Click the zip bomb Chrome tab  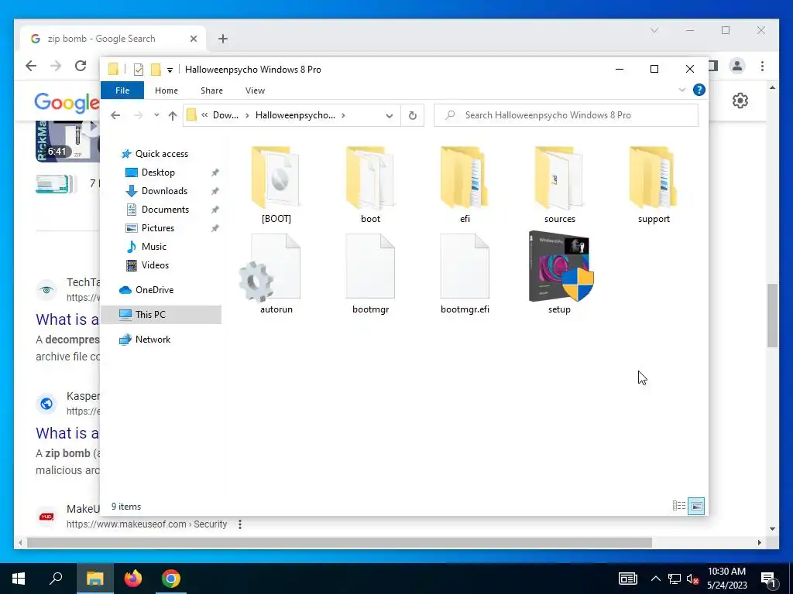click(113, 39)
